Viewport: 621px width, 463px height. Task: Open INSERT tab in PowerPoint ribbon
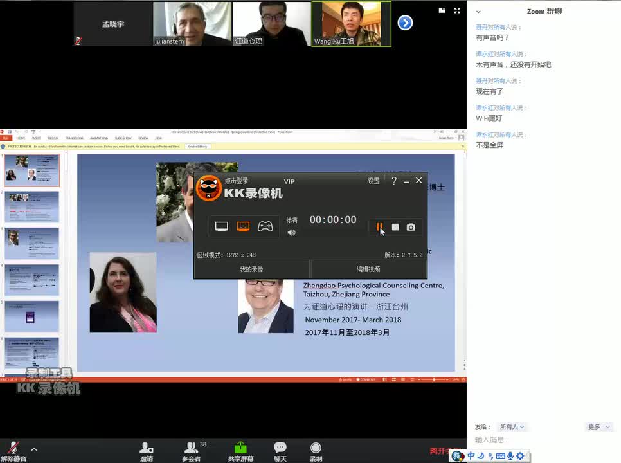(x=37, y=138)
